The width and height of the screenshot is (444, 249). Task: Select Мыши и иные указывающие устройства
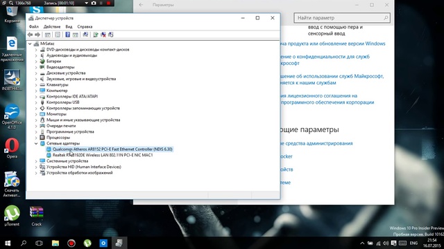[x=83, y=120]
